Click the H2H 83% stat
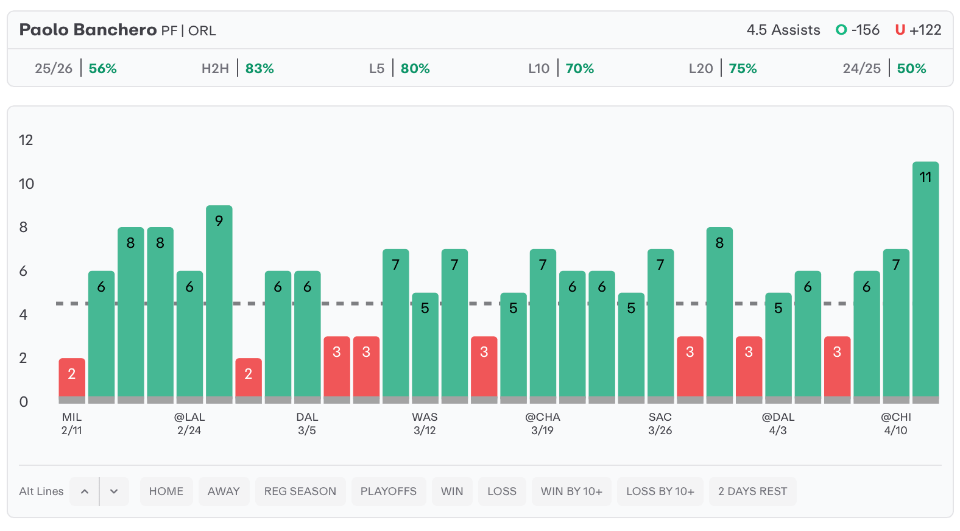Screen dimensions: 960x531 click(x=238, y=69)
